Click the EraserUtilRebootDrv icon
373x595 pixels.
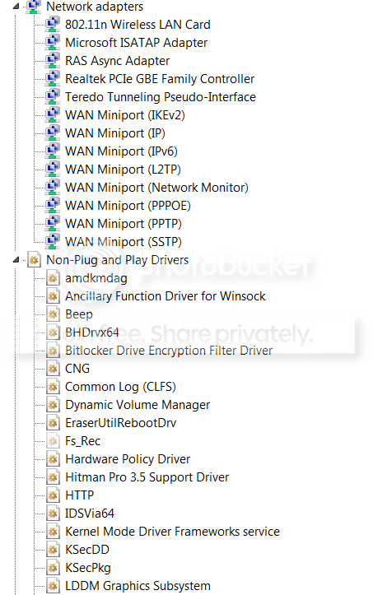click(53, 423)
